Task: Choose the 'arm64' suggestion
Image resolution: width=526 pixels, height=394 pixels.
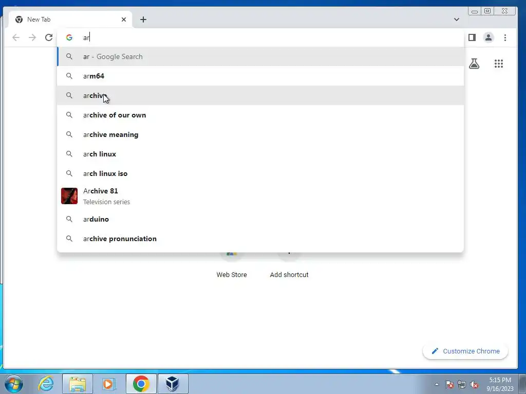Action: [x=260, y=76]
